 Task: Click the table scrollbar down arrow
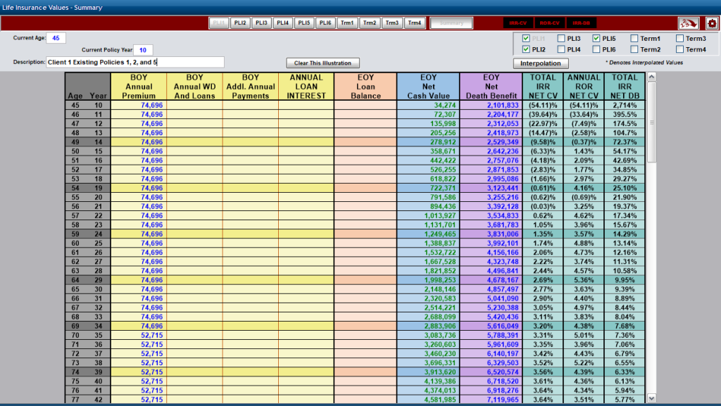(651, 398)
